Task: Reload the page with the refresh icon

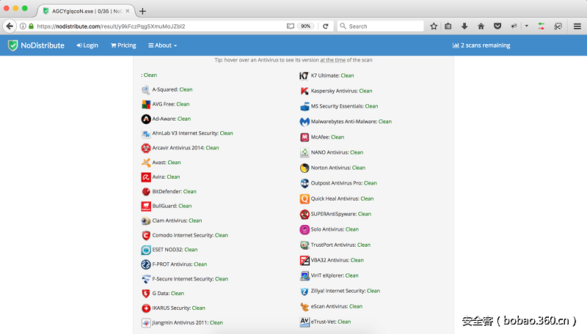Action: click(x=325, y=26)
